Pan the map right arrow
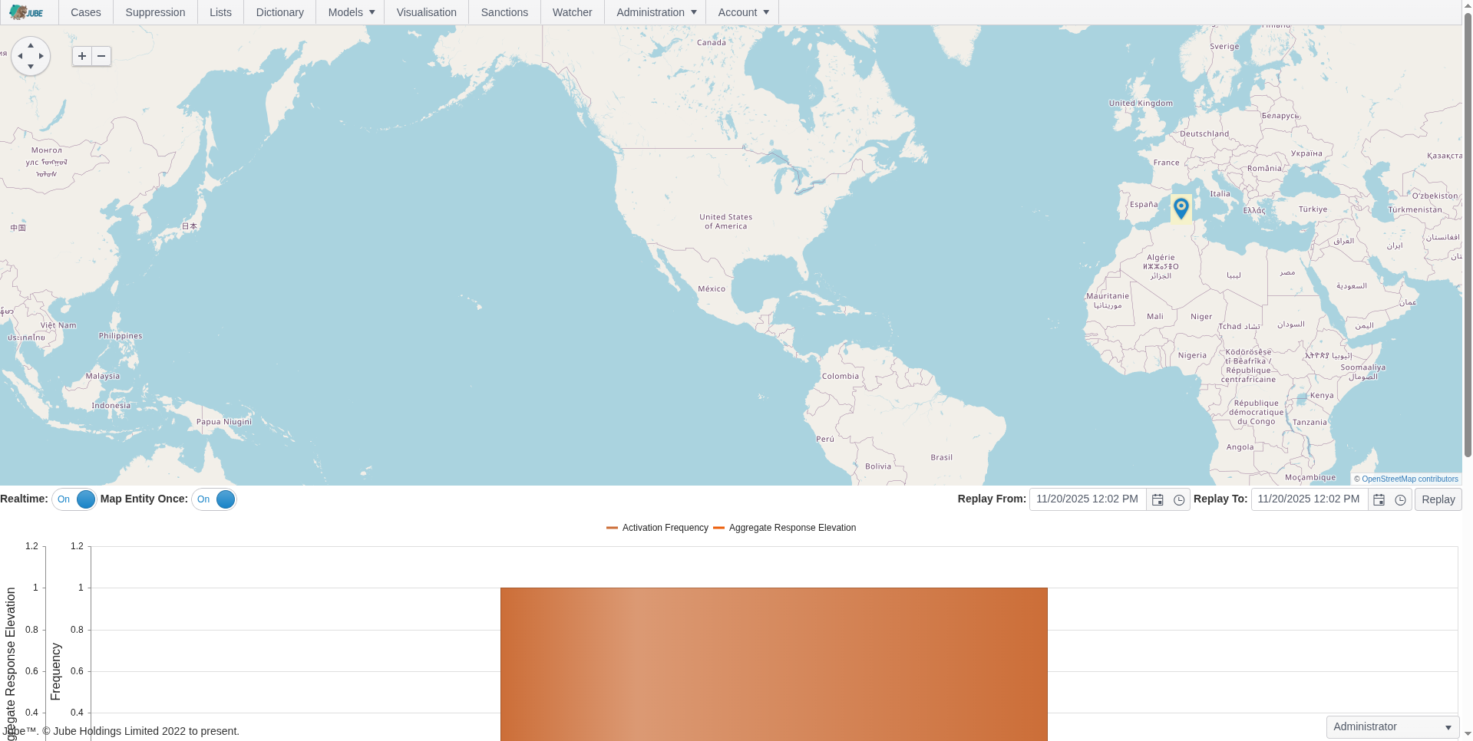This screenshot has height=741, width=1473. pyautogui.click(x=41, y=56)
